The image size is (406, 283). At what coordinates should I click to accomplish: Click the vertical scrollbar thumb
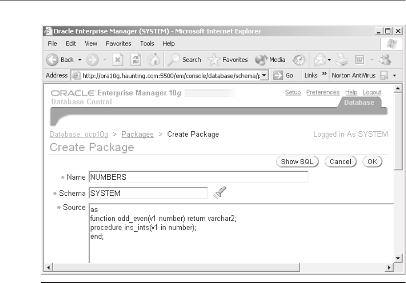click(398, 131)
